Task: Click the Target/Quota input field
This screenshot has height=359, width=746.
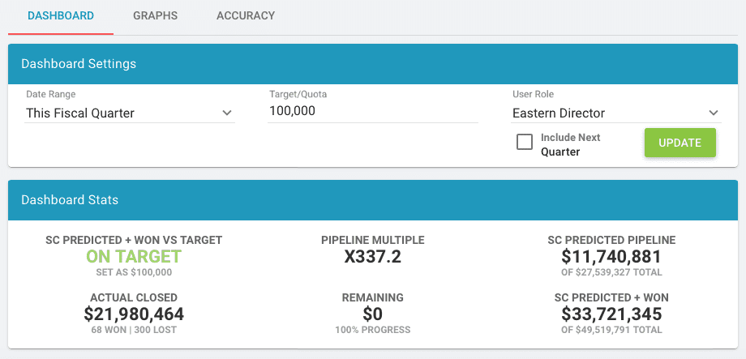Action: (x=372, y=111)
